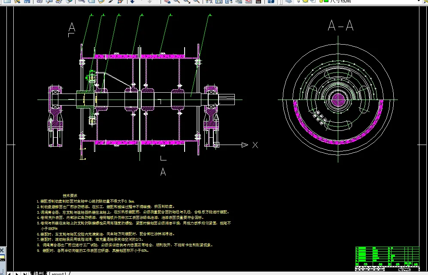The width and height of the screenshot is (428, 275).
Task: Switch to the 模型 model tab
Action: (x=39, y=273)
